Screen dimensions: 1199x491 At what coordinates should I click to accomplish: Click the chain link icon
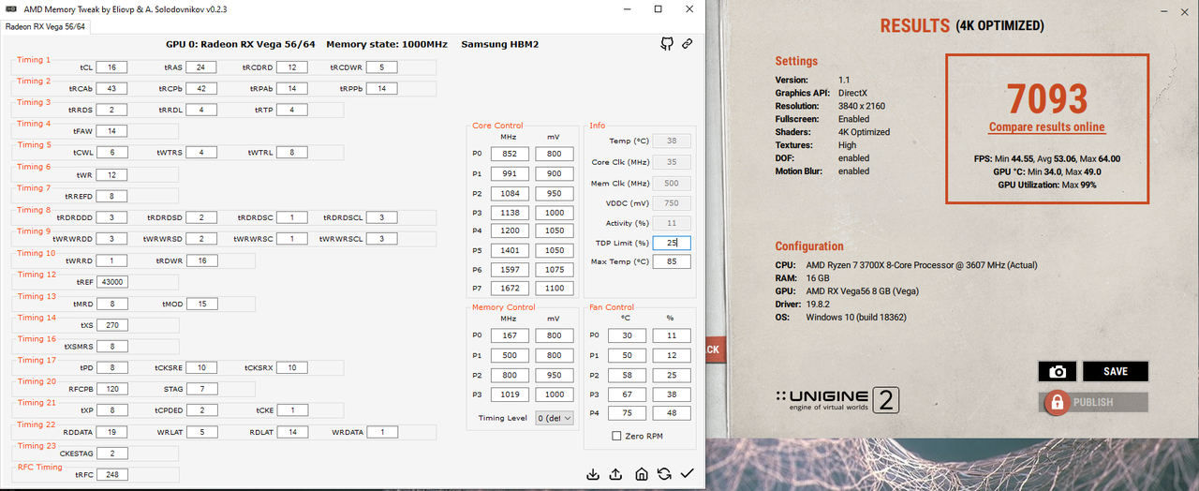(x=688, y=44)
